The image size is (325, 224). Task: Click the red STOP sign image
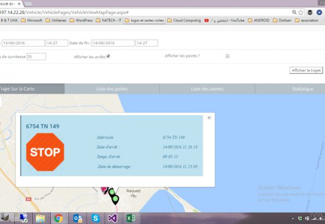45,152
